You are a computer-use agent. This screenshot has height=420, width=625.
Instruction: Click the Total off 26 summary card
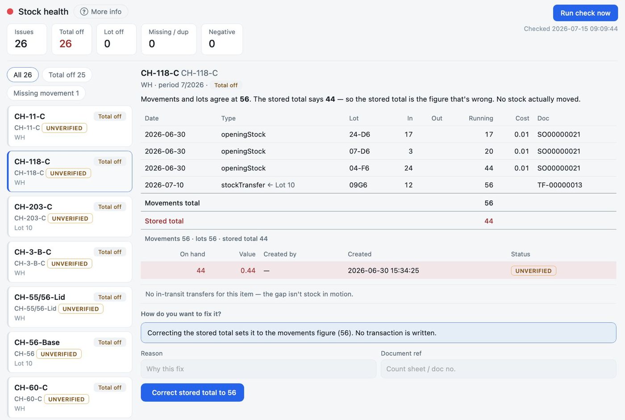coord(71,39)
